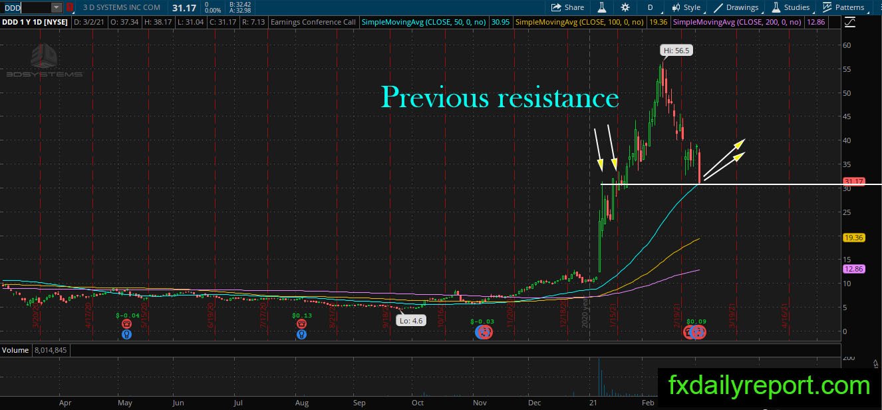Click the Oct label on time axis
The image size is (882, 410).
tap(418, 403)
